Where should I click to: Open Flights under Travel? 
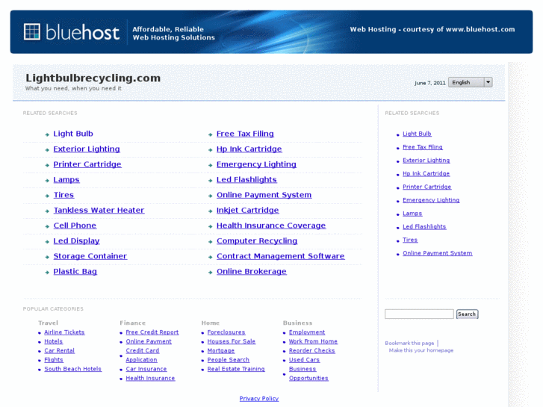pyautogui.click(x=54, y=360)
